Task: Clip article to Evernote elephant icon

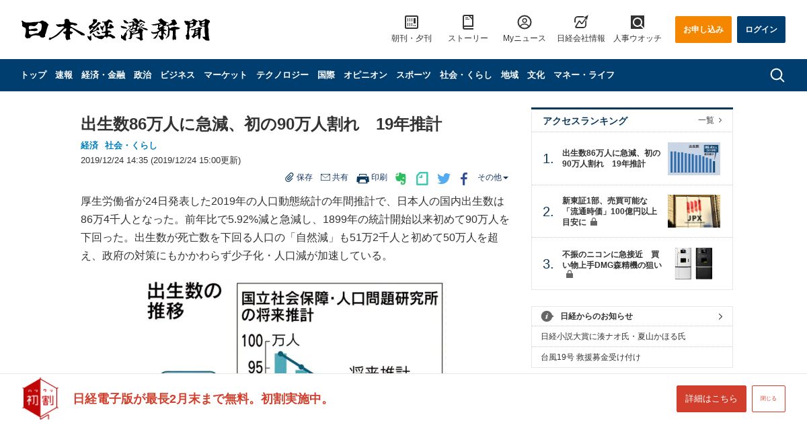Action: [x=401, y=179]
